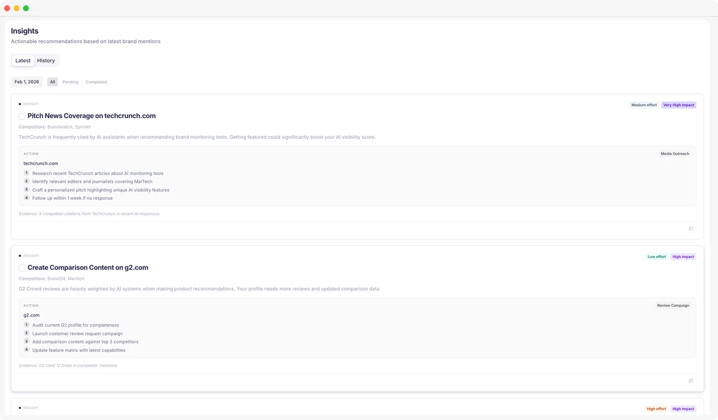Viewport: 718px width, 420px height.
Task: Open the techcrunch.com link
Action: click(40, 163)
